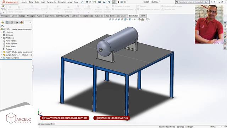Screen dimensions: 227x128
Task: Click the Select cursor tool icon
Action: (x=114, y=2)
